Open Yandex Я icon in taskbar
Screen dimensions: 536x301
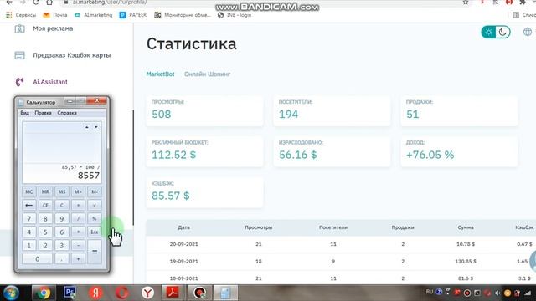[95, 293]
